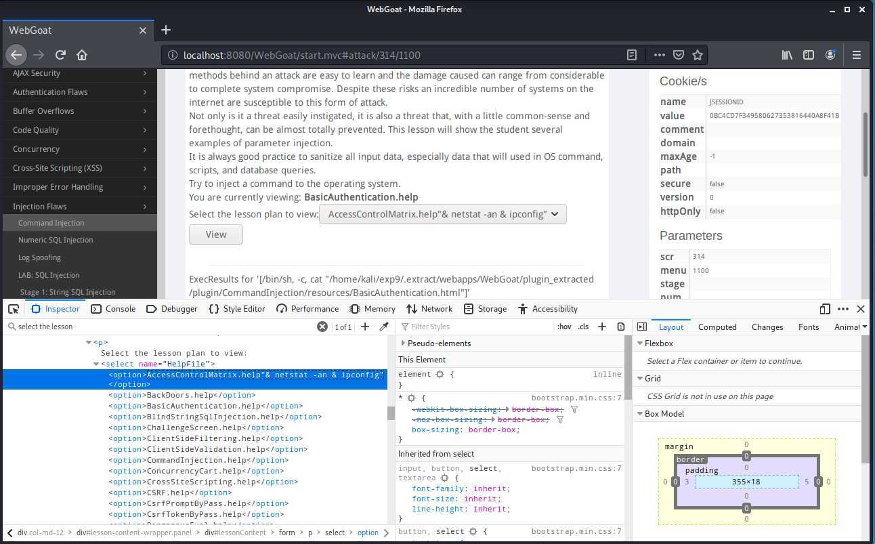The width and height of the screenshot is (875, 544).
Task: Switch to the Console tab
Action: pos(113,309)
